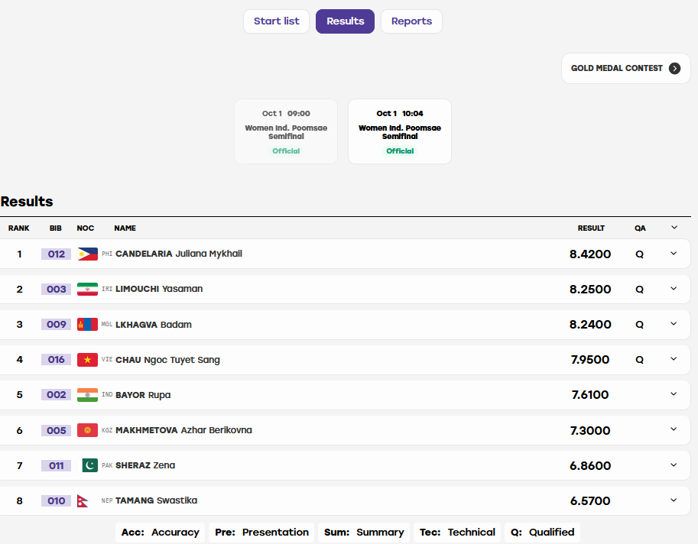Expand details for SHERAZ Zena
698x544 pixels.
click(674, 465)
